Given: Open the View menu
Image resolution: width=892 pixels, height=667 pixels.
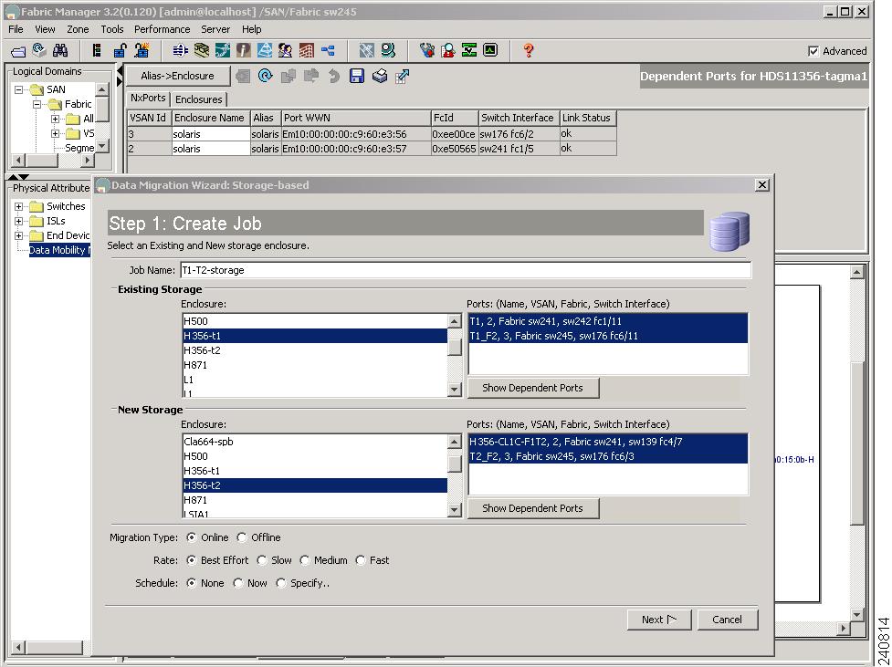Looking at the screenshot, I should coord(45,29).
